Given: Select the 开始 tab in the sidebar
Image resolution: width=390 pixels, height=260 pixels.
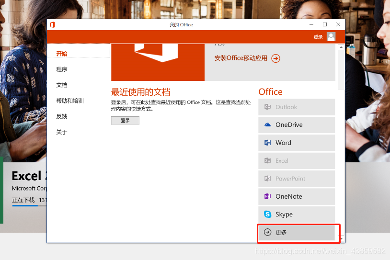Looking at the screenshot, I should click(x=79, y=51).
